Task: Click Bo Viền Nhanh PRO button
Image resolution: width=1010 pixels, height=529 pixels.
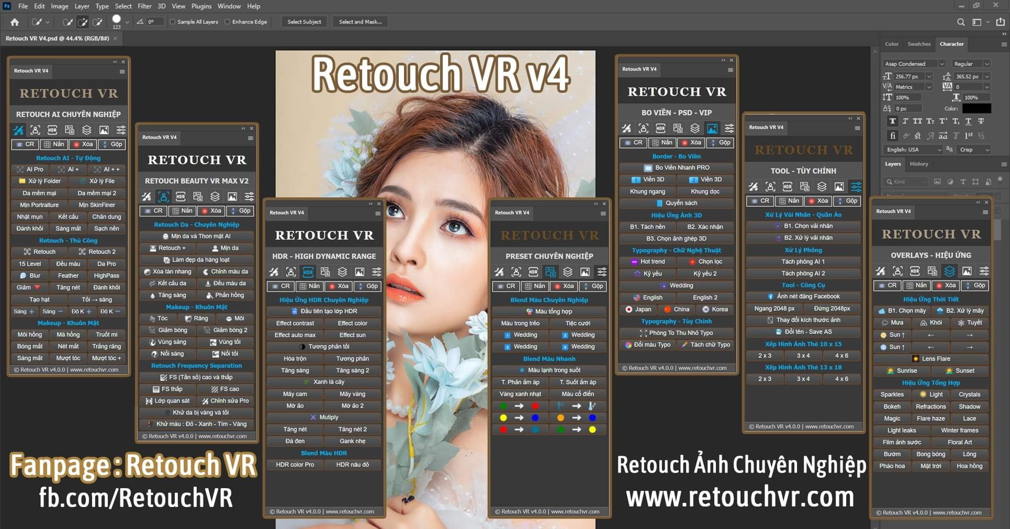Action: click(x=677, y=168)
